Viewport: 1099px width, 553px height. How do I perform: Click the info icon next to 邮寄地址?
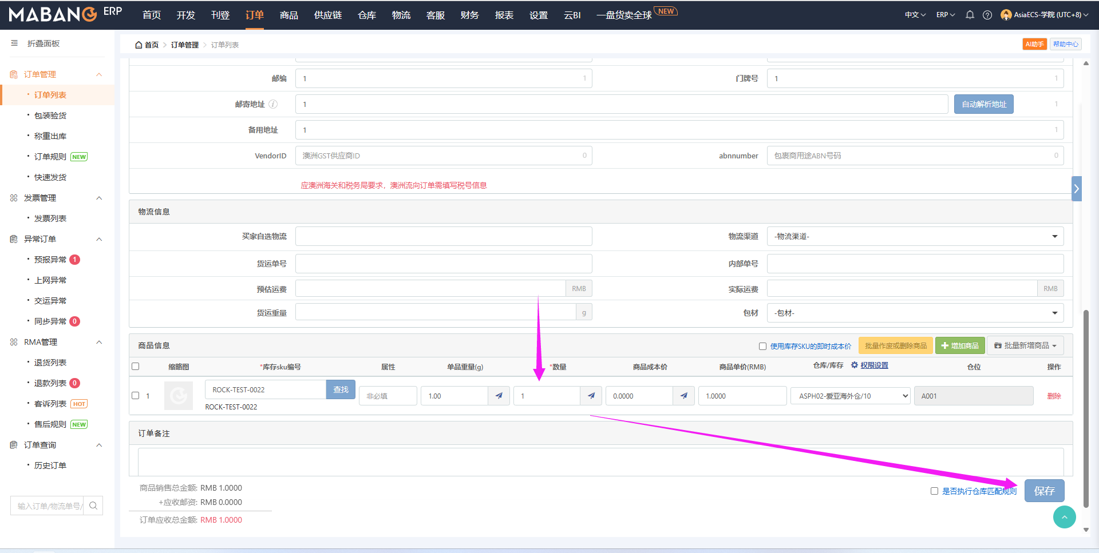click(273, 104)
